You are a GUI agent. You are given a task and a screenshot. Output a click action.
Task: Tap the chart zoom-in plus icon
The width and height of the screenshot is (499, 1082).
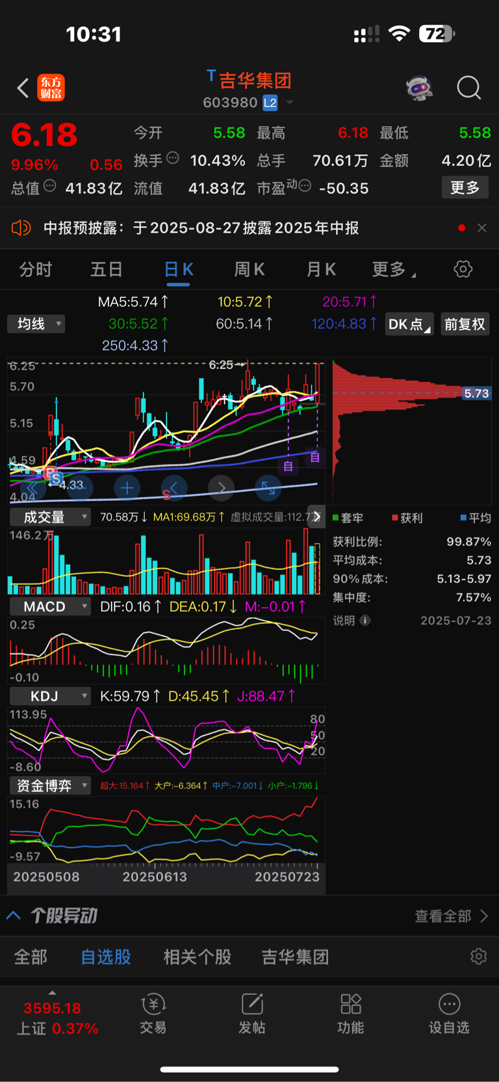point(127,487)
